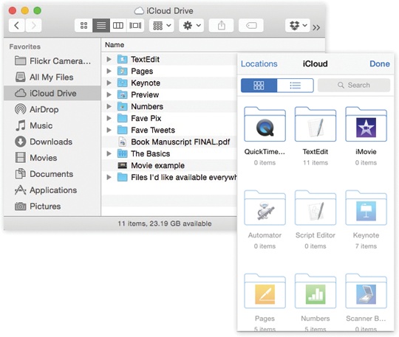The height and width of the screenshot is (337, 399).
Task: Open the Action gear menu
Action: click(x=191, y=25)
